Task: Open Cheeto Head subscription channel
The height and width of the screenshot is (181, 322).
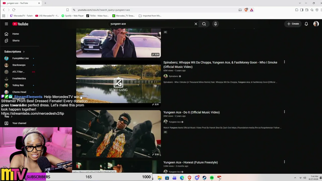Action: coord(19,92)
